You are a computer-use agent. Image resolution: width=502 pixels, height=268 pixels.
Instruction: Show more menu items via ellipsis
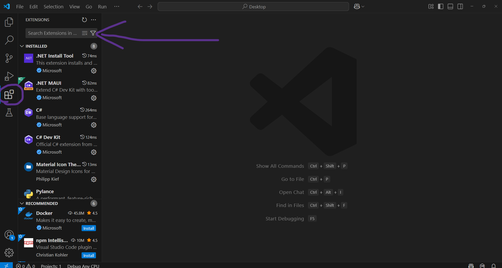click(117, 7)
